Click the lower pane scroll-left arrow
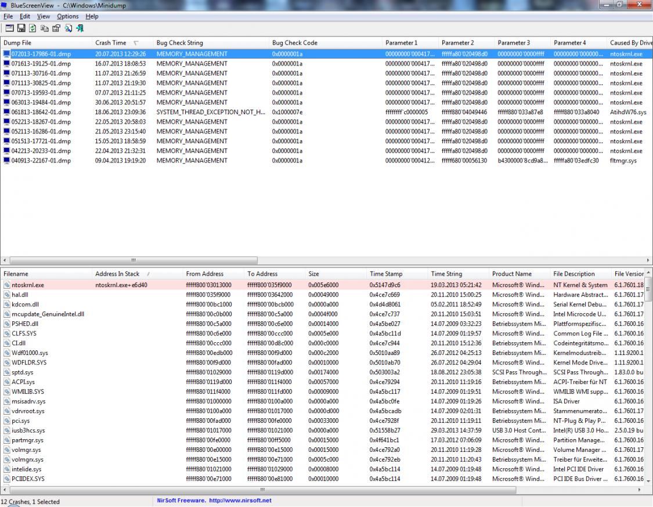Screen dimensions: 653x507 (x=4, y=490)
